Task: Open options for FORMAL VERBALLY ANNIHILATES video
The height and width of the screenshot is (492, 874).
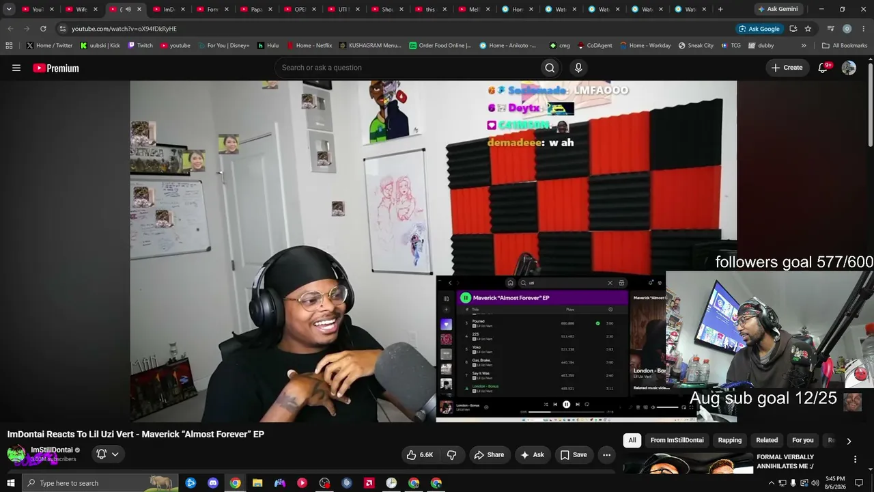Action: (855, 460)
